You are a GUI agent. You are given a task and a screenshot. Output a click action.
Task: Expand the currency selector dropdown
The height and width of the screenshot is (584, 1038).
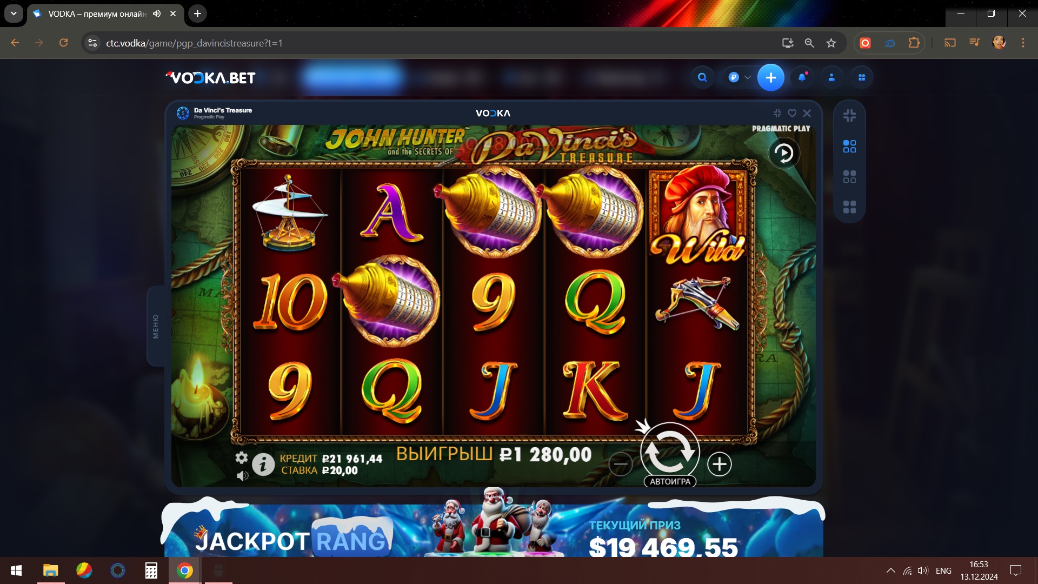click(740, 77)
